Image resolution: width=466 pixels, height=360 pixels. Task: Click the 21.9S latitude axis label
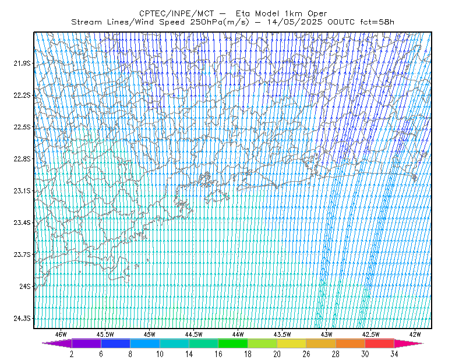[22, 63]
